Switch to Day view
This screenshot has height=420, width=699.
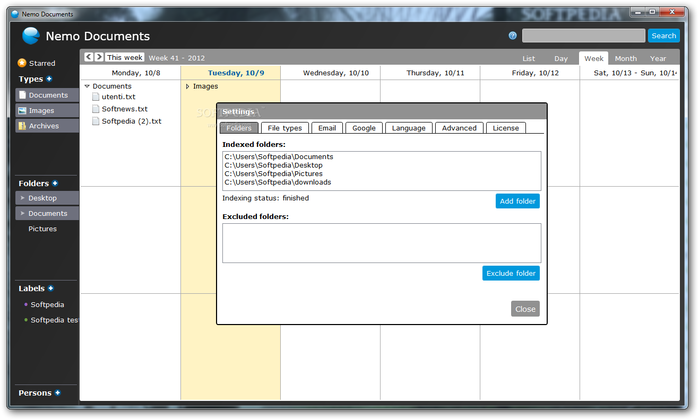pos(561,58)
